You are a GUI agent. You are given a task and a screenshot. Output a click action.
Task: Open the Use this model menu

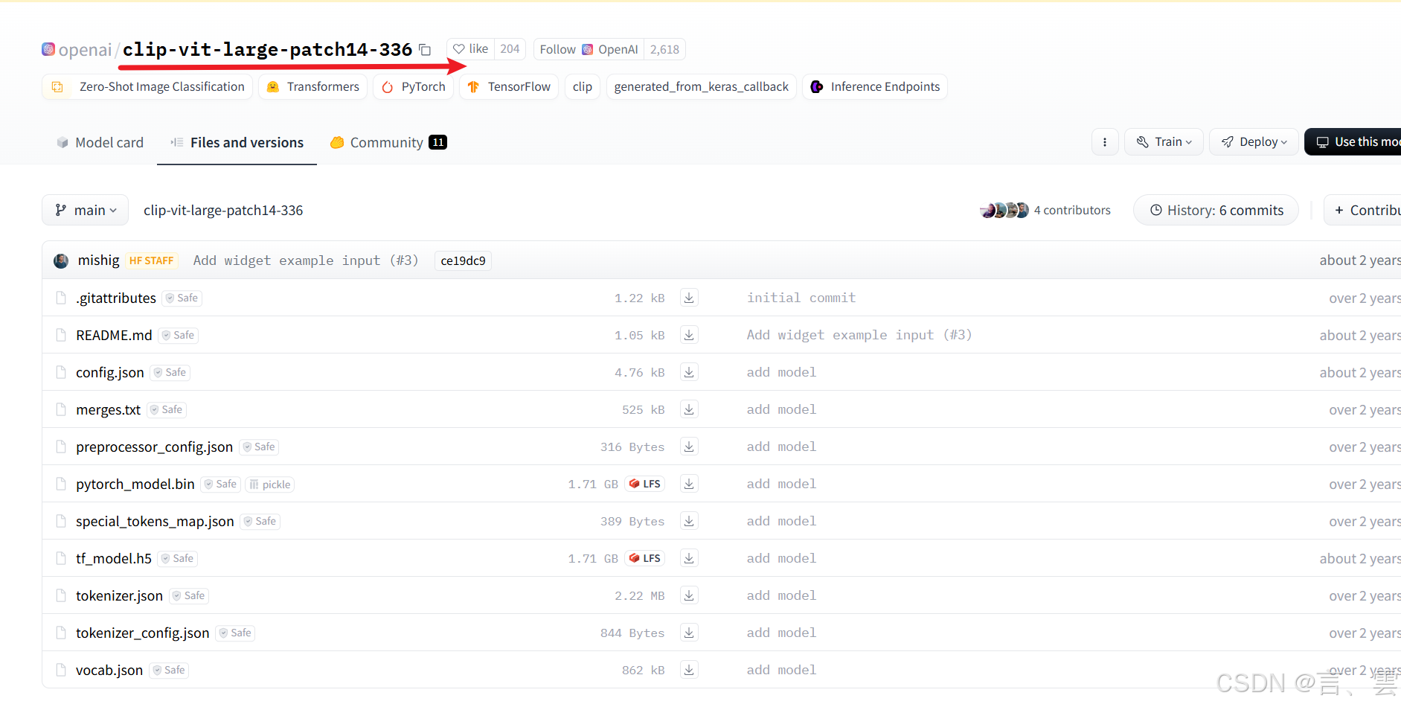coord(1354,142)
